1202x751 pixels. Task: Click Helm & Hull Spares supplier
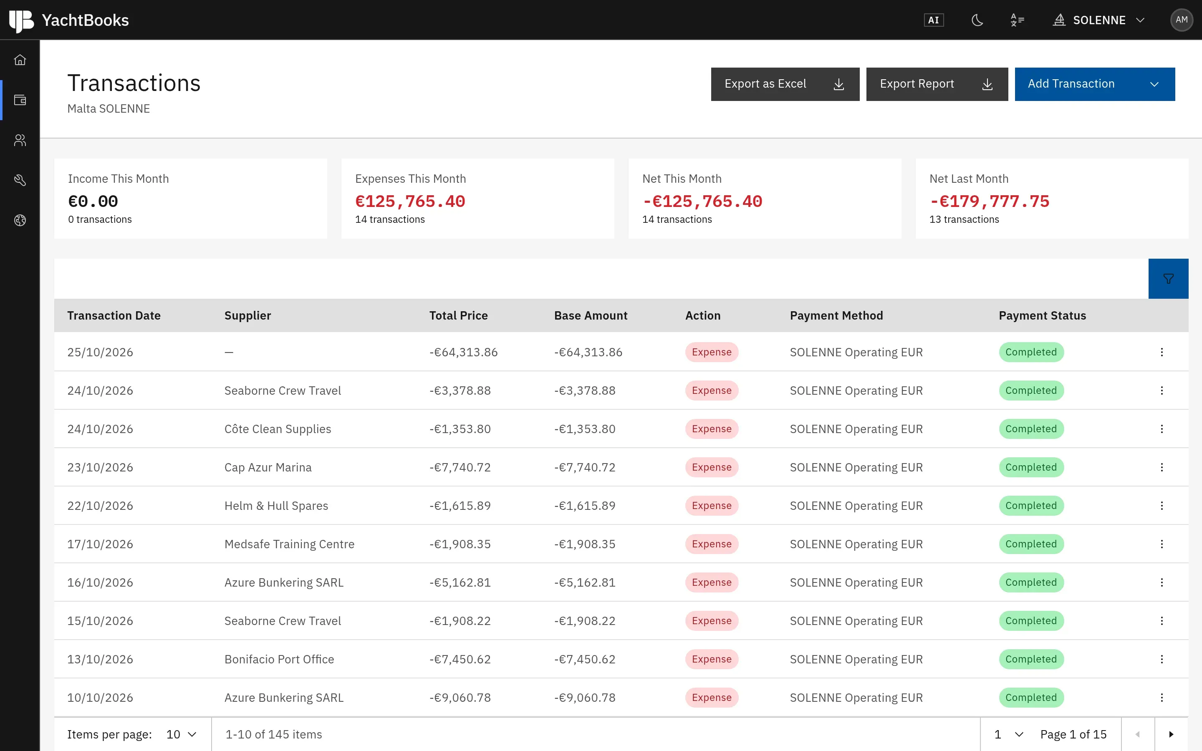[x=276, y=506]
